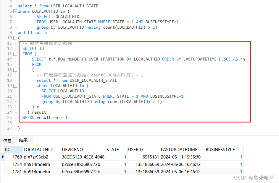Collapse the nested query fold at line 16
The width and height of the screenshot is (279, 183).
(15, 69)
